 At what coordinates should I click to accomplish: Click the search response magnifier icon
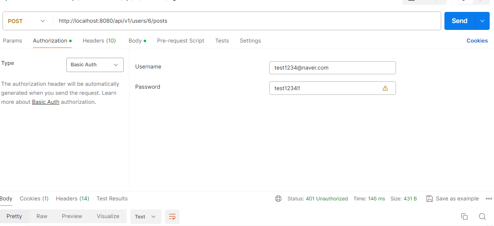(x=482, y=217)
